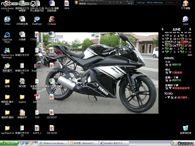Switch to Windows Live Messenger taskbar button
Viewport: 195px width, 146px height.
tap(53, 143)
